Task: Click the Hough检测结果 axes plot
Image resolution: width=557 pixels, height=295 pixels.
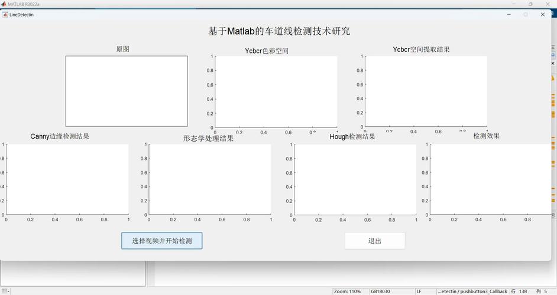Action: click(355, 179)
